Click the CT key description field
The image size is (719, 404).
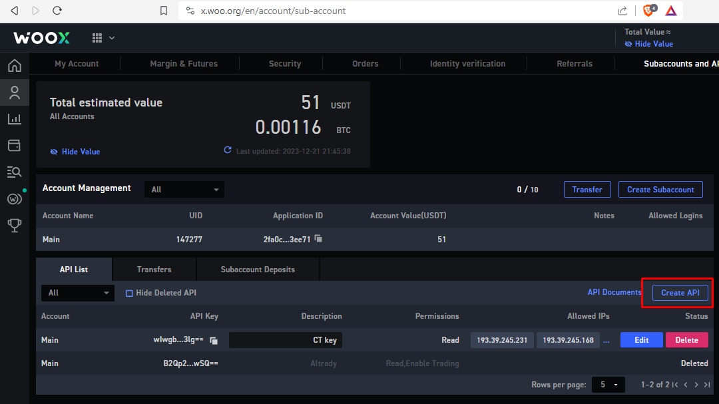pos(285,340)
